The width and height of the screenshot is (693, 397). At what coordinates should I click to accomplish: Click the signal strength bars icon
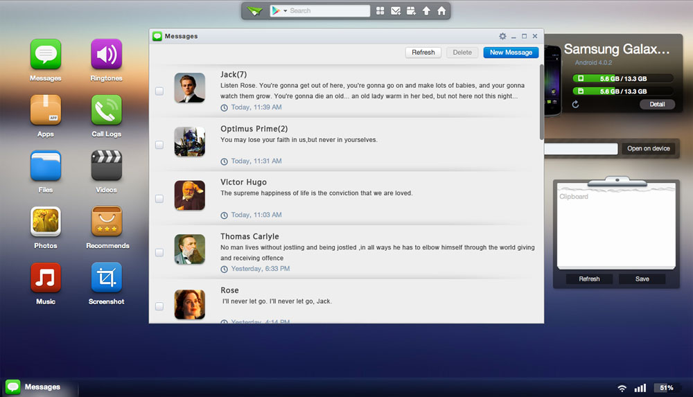[x=640, y=388]
